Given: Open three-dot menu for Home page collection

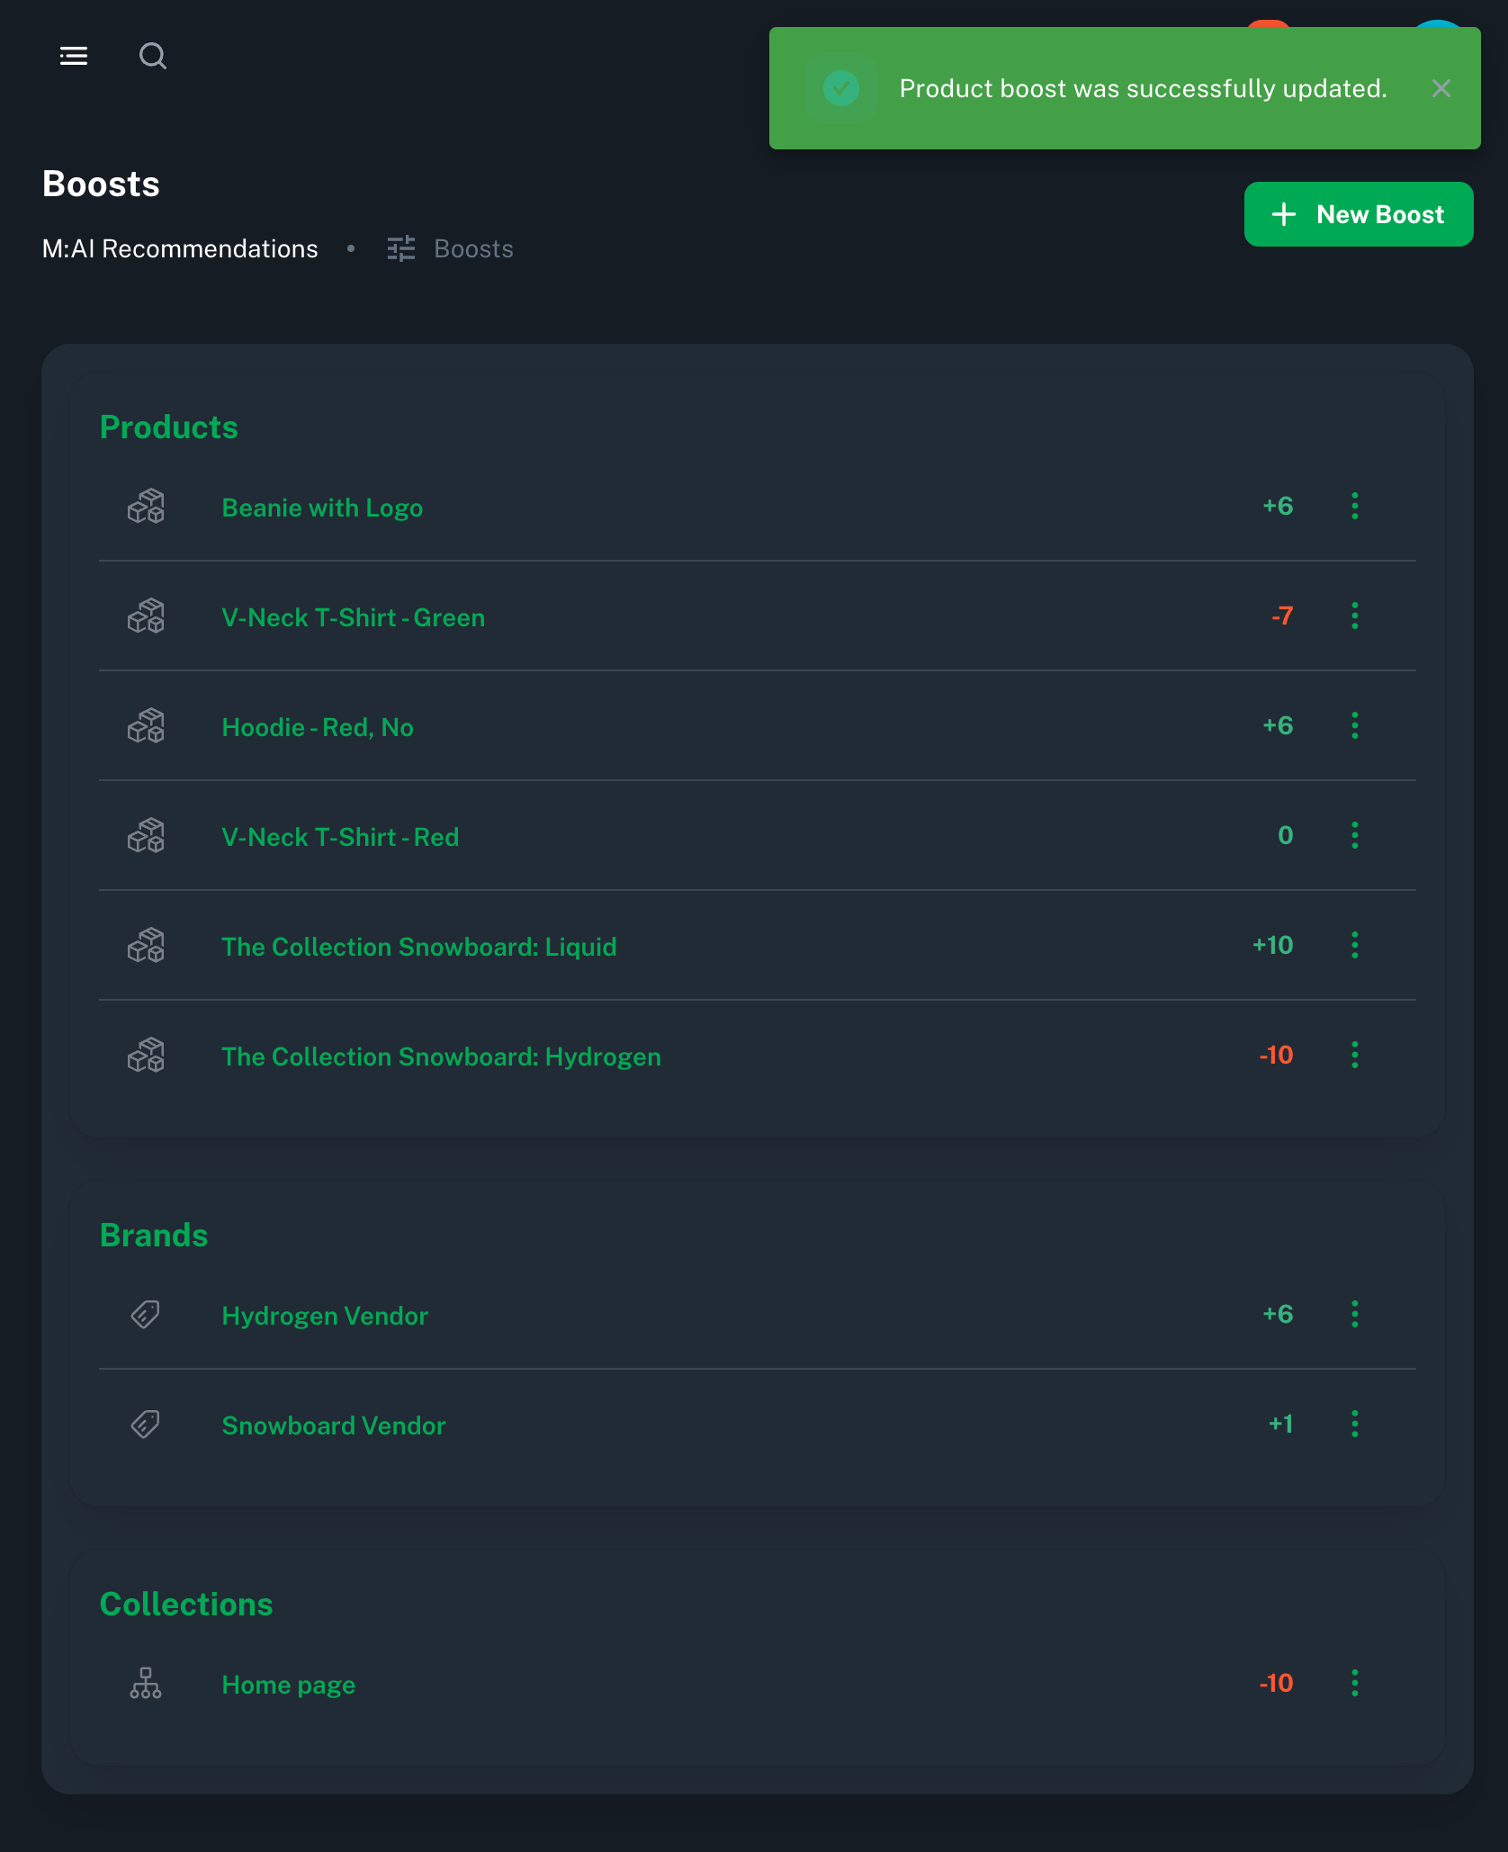Looking at the screenshot, I should 1354,1684.
